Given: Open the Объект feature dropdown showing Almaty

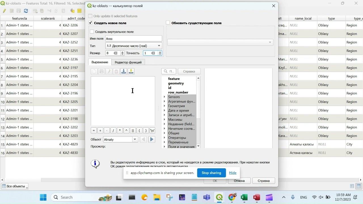Looking at the screenshot, I should pos(120,139).
